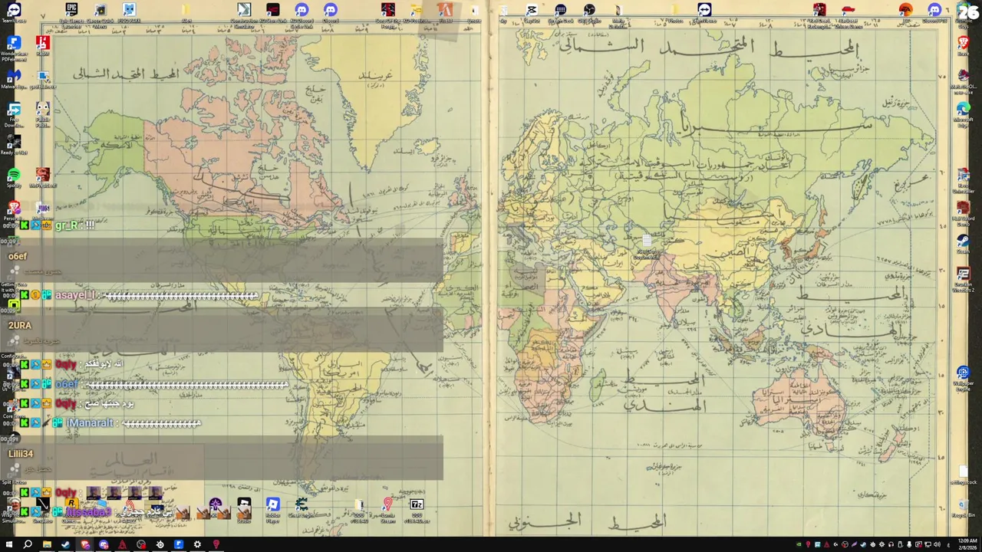Launch the Roblox Player desktop shortcut
This screenshot has height=552, width=982.
click(x=272, y=504)
